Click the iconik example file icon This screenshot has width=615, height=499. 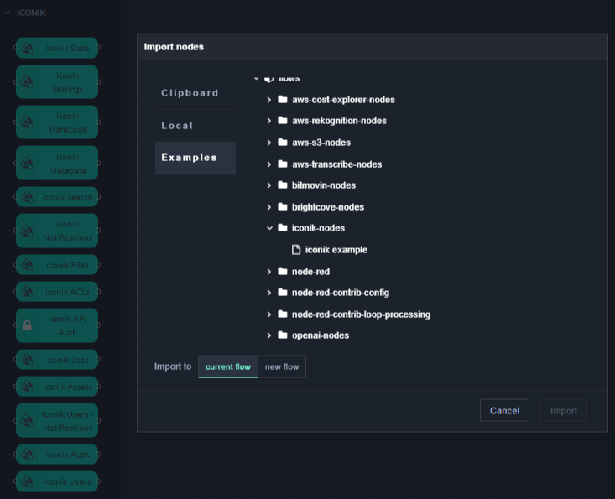295,250
